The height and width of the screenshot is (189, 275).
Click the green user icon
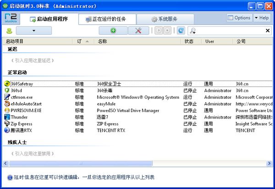9,31
